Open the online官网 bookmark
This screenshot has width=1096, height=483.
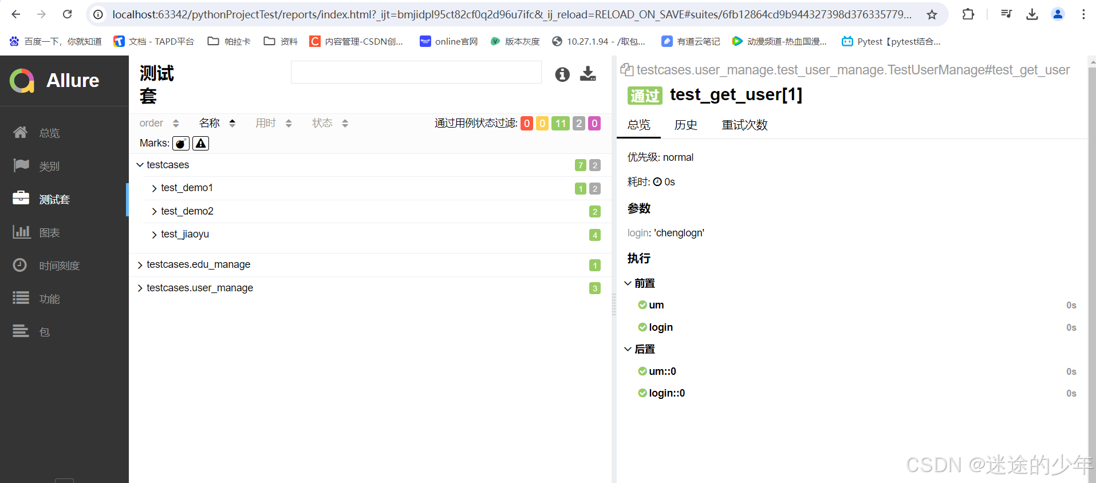tap(449, 41)
